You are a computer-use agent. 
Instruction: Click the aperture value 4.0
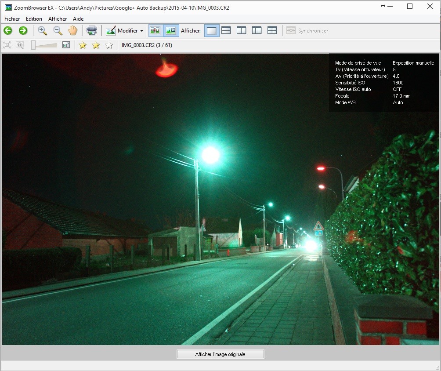coord(396,76)
